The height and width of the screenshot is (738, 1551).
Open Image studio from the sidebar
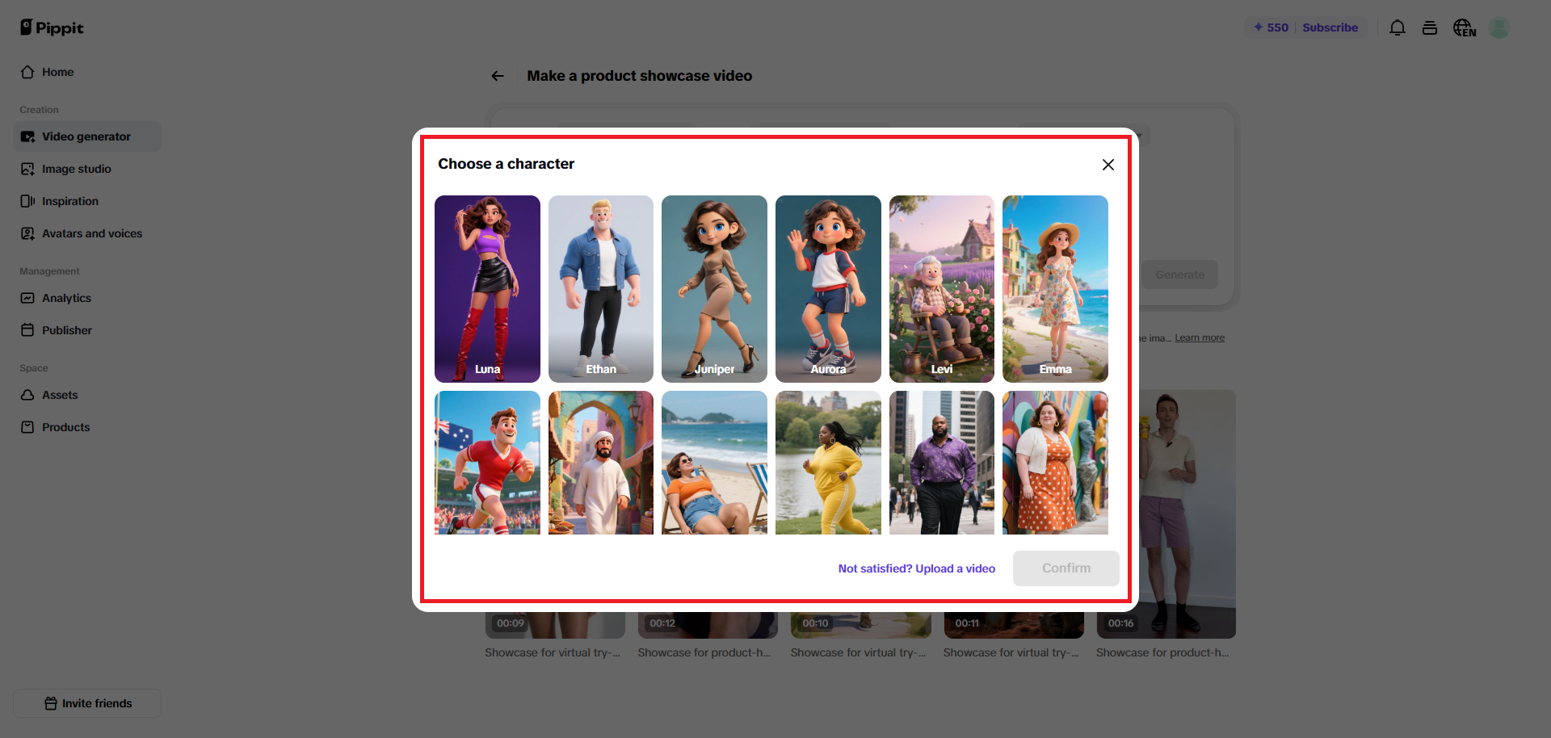(x=77, y=168)
